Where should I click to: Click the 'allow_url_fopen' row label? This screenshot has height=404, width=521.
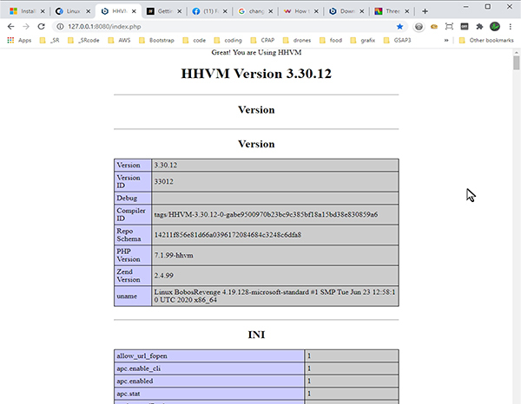coord(142,356)
